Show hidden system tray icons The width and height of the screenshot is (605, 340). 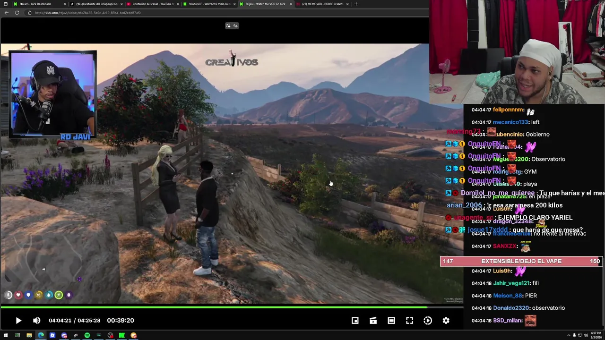pyautogui.click(x=569, y=335)
